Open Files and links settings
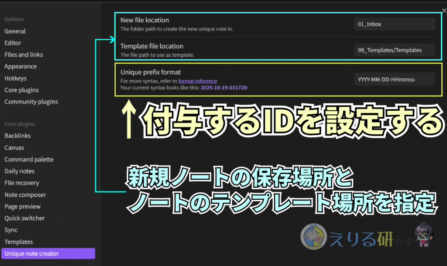Screen dimensions: 447x266 (x=24, y=55)
